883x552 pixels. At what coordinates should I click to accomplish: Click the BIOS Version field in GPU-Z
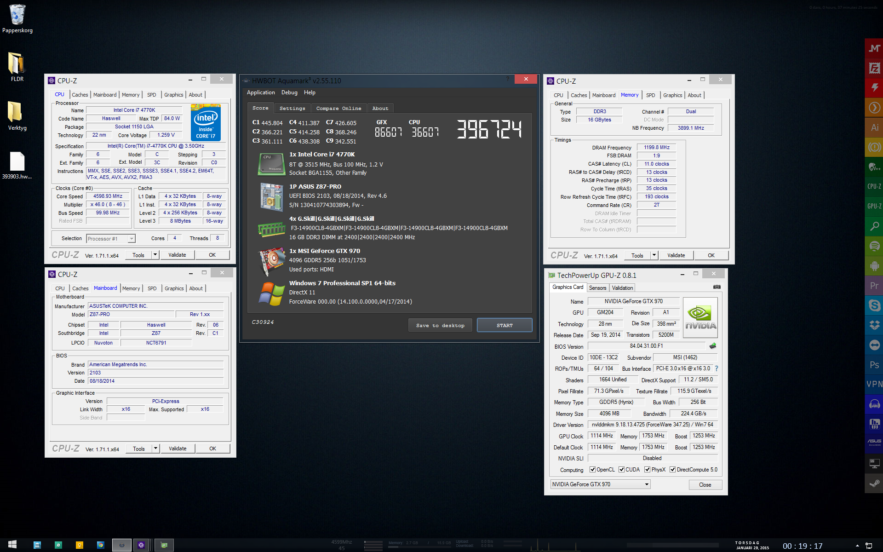(646, 346)
